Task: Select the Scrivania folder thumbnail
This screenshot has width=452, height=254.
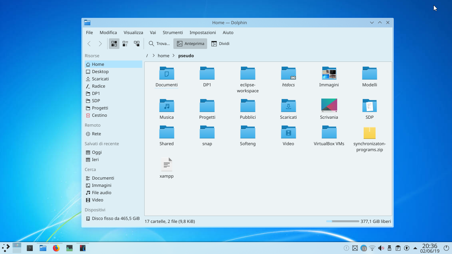Action: 329,106
